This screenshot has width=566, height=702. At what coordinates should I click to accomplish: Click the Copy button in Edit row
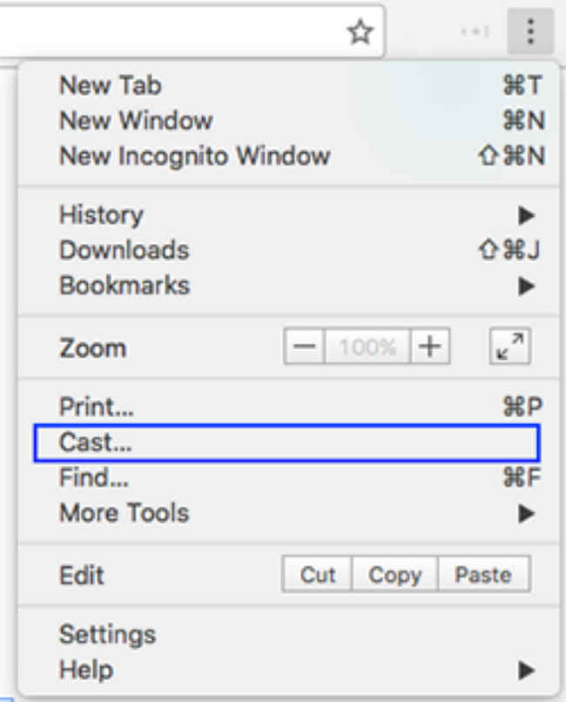[x=395, y=575]
